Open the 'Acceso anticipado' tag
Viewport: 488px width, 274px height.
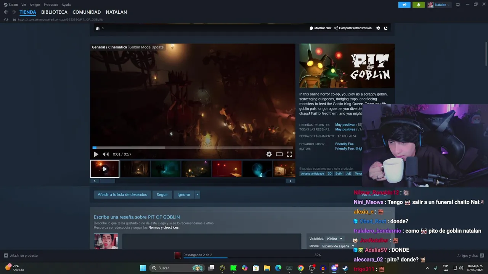[x=312, y=174]
